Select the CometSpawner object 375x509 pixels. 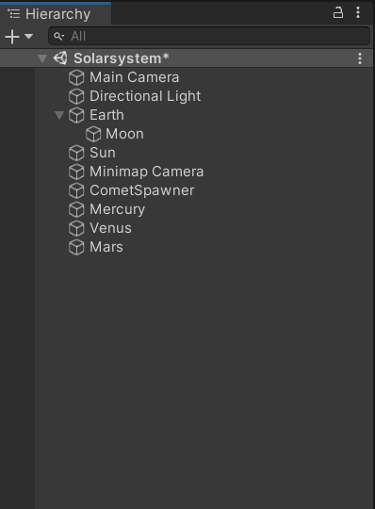click(141, 190)
